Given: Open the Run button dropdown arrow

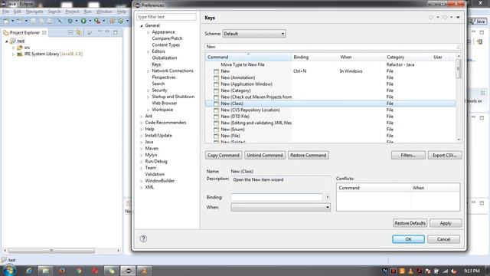Looking at the screenshot, I should point(90,21).
